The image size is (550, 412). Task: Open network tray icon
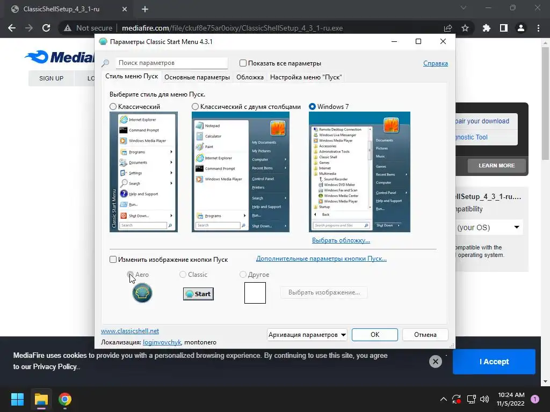tap(471, 399)
